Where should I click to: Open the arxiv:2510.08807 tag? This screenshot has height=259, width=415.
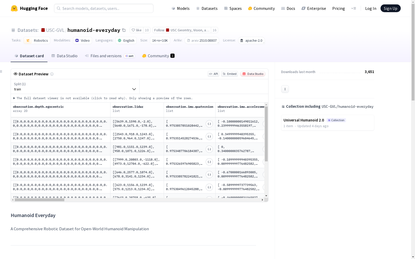[202, 40]
